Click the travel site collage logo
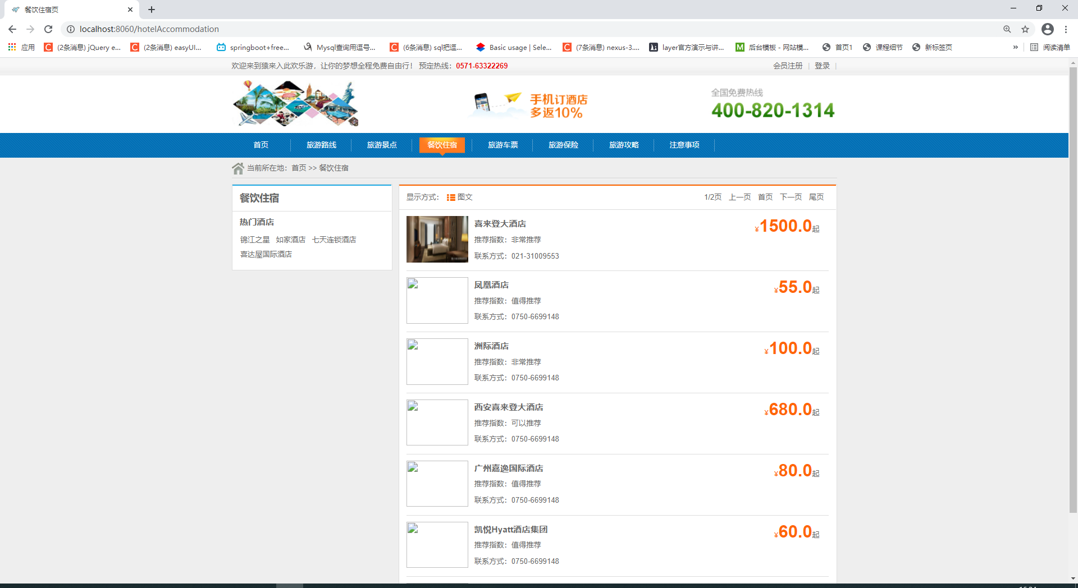 coord(295,104)
